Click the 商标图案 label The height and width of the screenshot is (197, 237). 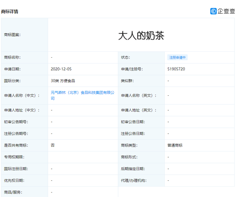tap(12, 35)
